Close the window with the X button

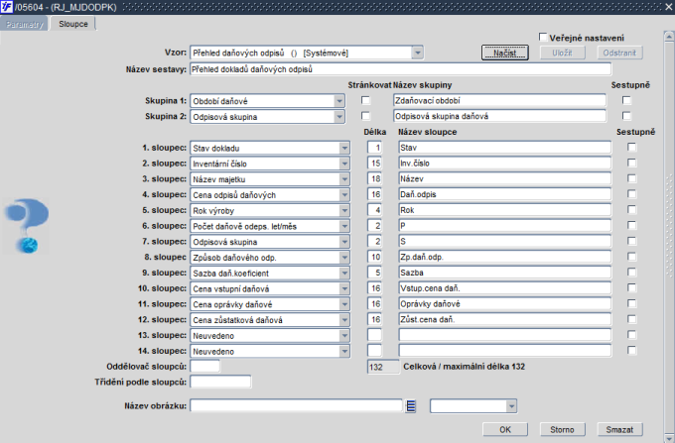tap(669, 7)
